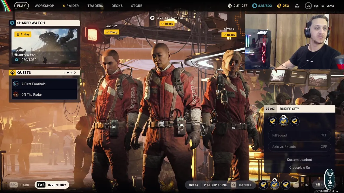The image size is (344, 193).
Task: Open the PLAY tab
Action: [21, 6]
